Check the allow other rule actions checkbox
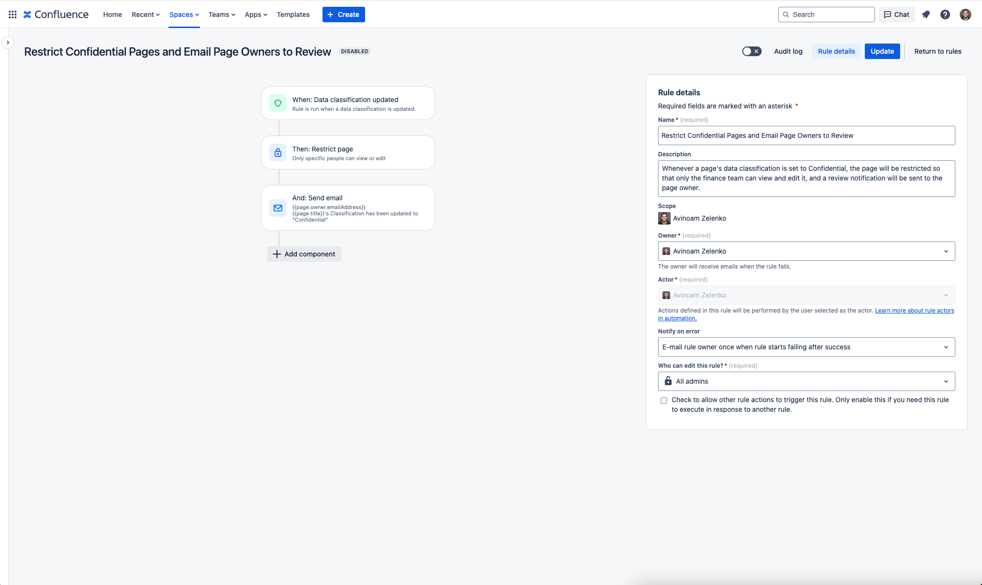 pyautogui.click(x=664, y=400)
